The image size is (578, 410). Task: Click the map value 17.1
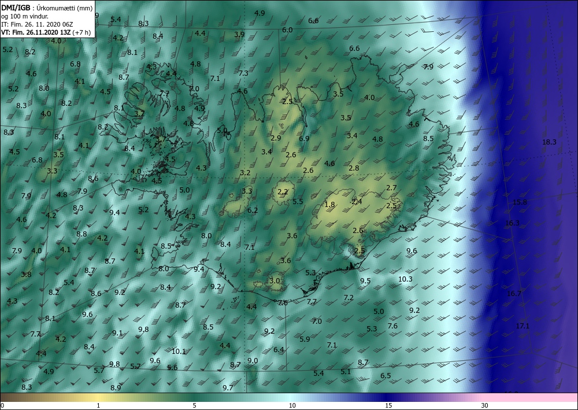tap(523, 326)
